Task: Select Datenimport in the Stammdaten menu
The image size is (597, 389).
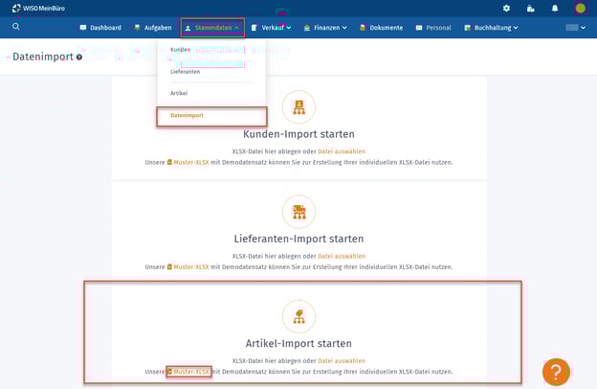Action: pos(188,116)
